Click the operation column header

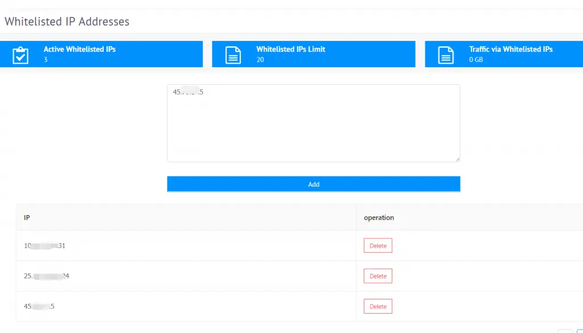pyautogui.click(x=379, y=218)
